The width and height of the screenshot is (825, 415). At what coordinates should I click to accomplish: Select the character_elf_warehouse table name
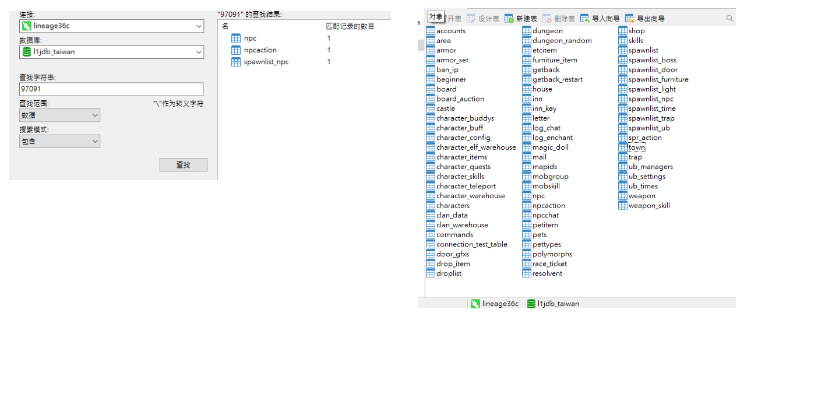(x=476, y=147)
